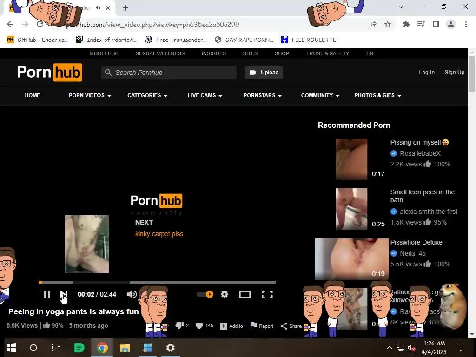This screenshot has width=476, height=357.
Task: Click the Upload camera button
Action: click(x=264, y=73)
